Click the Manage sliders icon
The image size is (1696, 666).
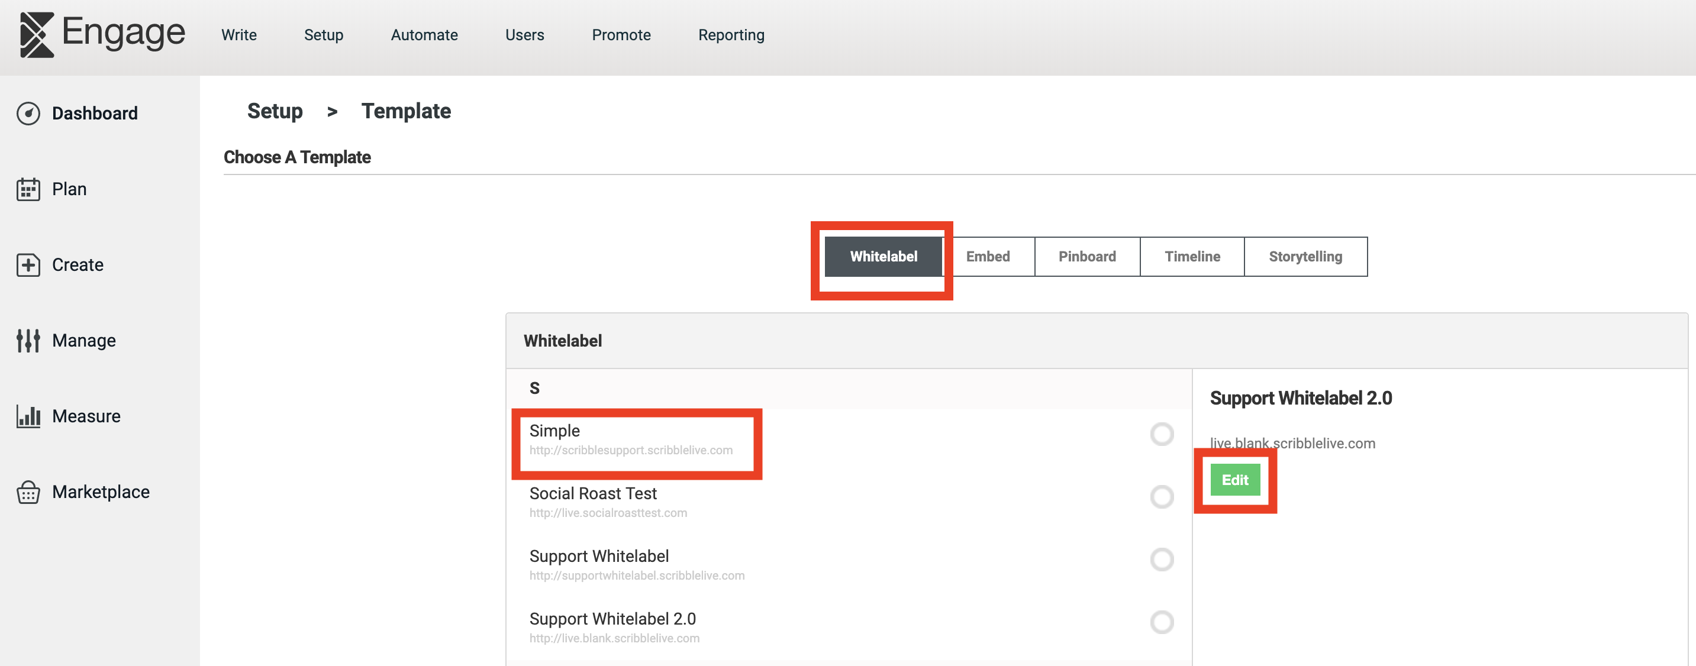click(28, 340)
